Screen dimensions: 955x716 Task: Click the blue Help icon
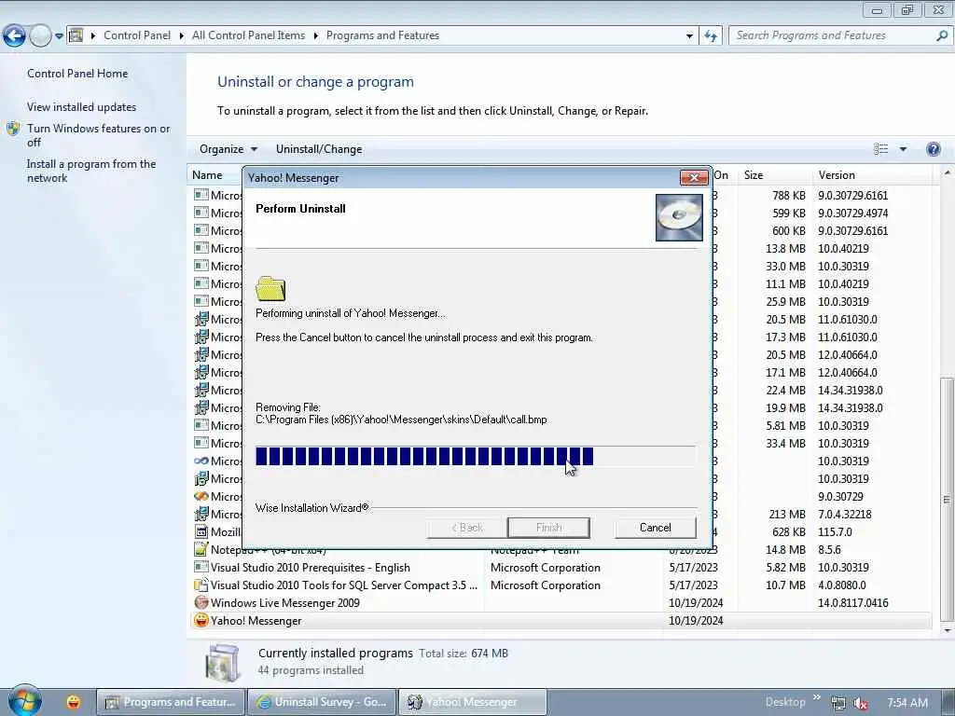coord(933,149)
